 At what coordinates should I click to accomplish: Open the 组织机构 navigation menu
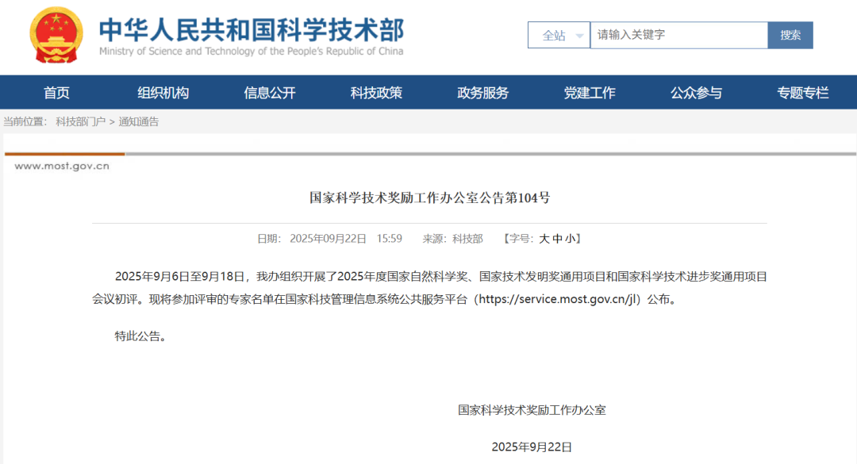(x=162, y=93)
